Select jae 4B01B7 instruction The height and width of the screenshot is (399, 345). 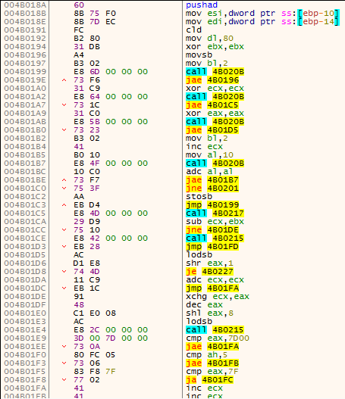(x=212, y=180)
